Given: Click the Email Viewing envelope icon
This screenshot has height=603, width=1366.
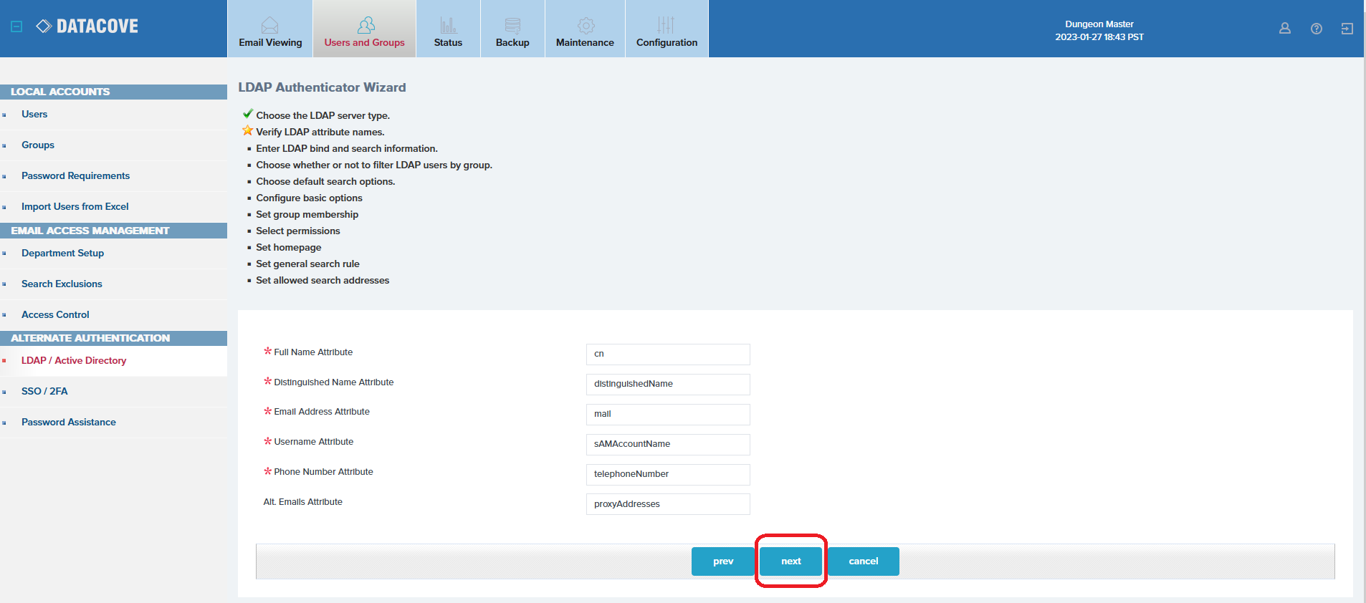Looking at the screenshot, I should 269,26.
